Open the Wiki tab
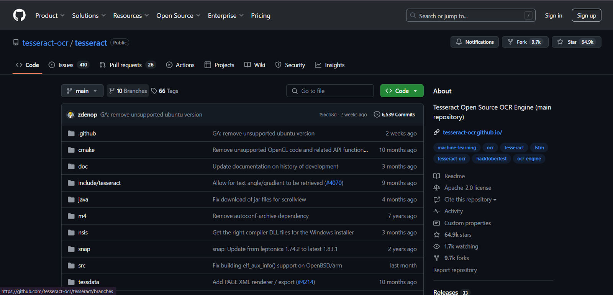The height and width of the screenshot is (295, 613). [x=255, y=65]
